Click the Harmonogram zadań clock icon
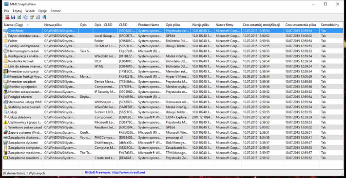 coord(5,51)
